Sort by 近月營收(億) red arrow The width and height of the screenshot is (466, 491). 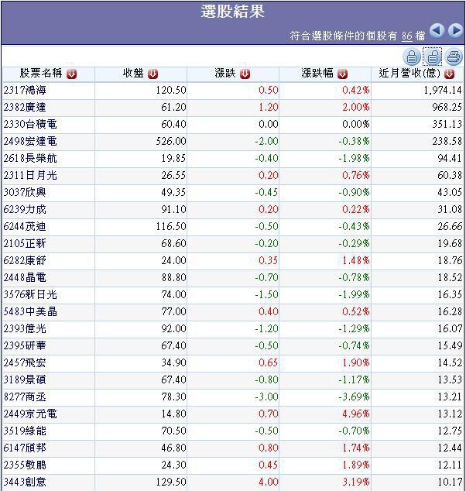[449, 74]
